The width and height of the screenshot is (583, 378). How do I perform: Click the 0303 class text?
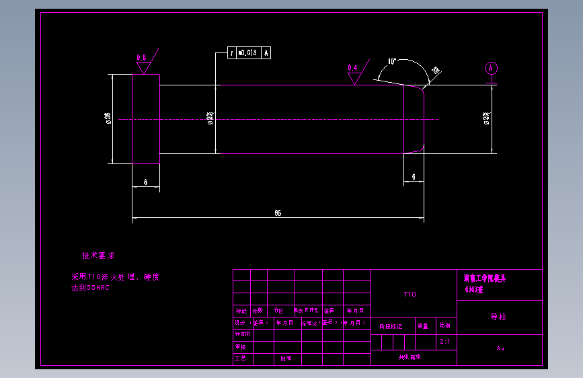[x=474, y=289]
